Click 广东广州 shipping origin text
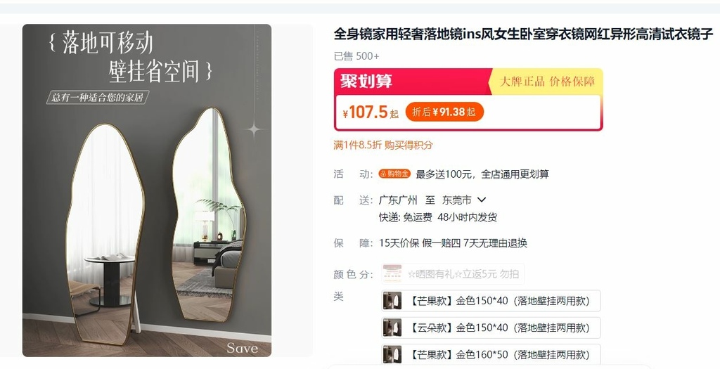 pyautogui.click(x=398, y=200)
